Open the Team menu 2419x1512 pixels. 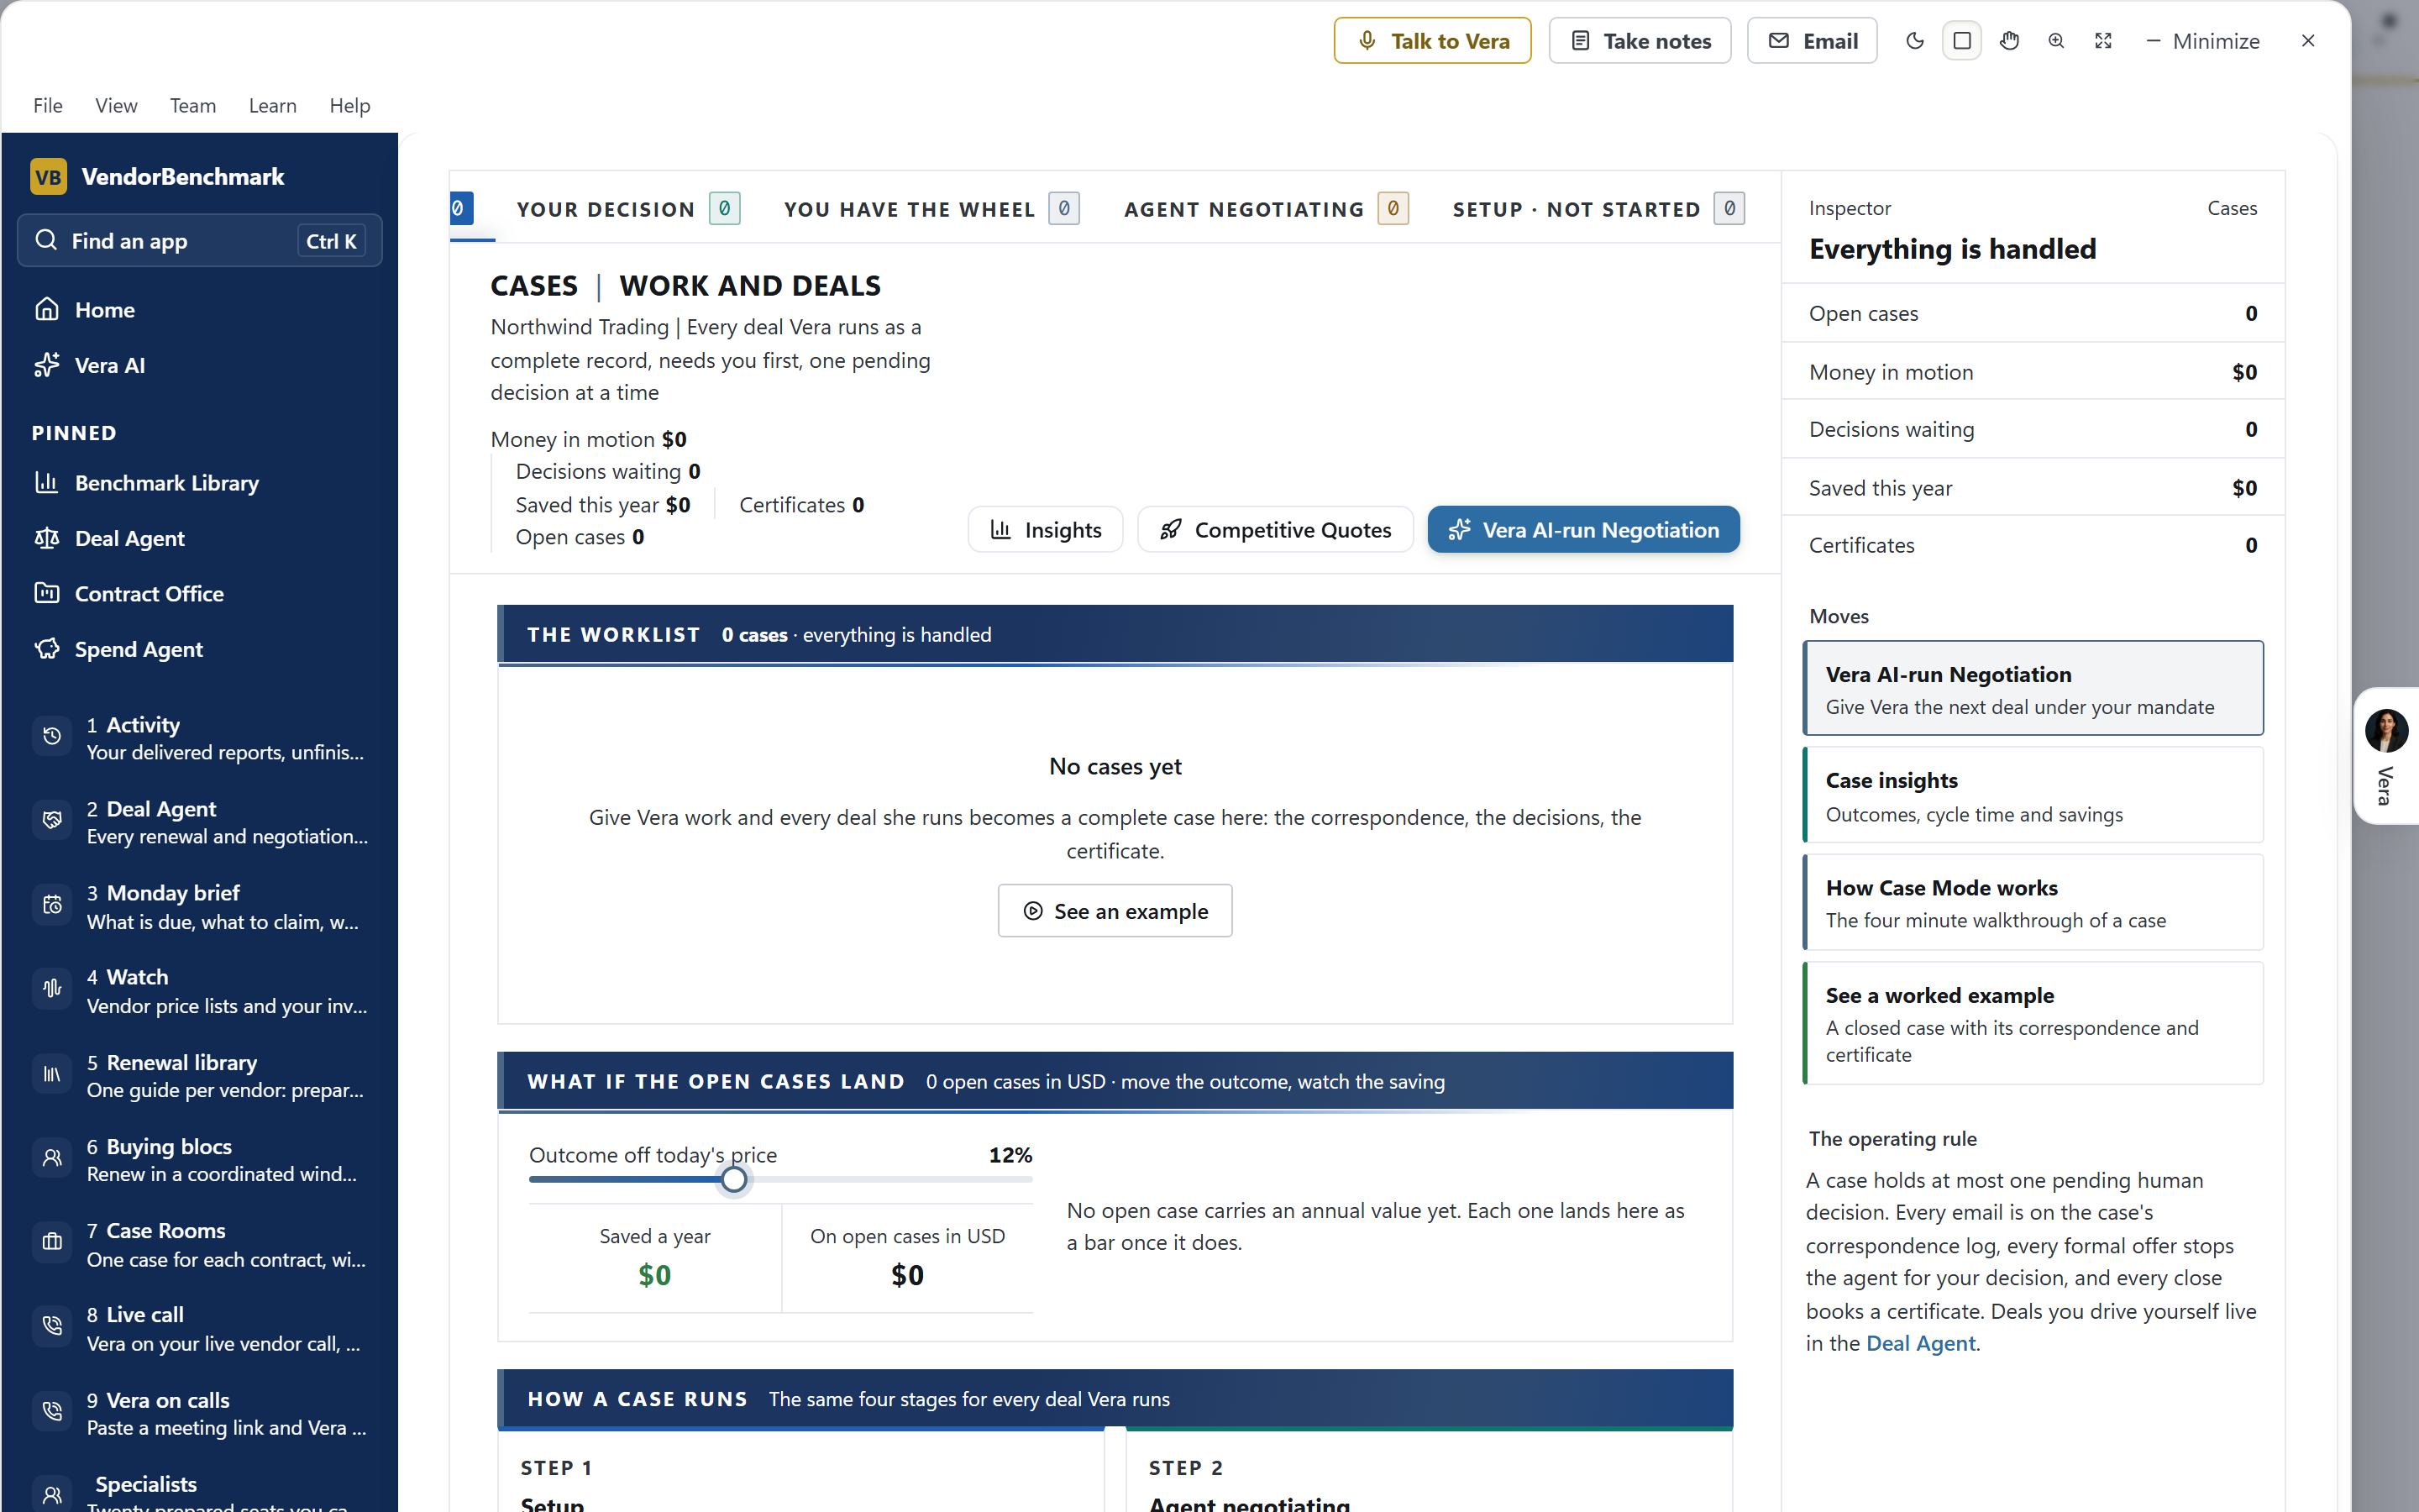(193, 105)
